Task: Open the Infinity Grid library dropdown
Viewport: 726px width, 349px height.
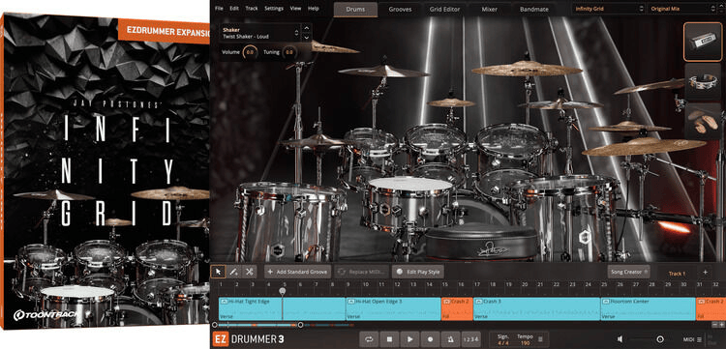Action: 609,9
